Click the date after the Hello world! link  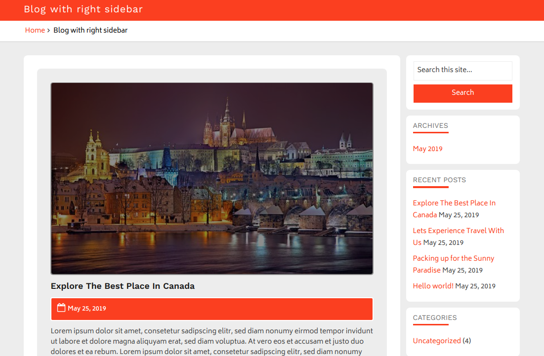click(475, 286)
